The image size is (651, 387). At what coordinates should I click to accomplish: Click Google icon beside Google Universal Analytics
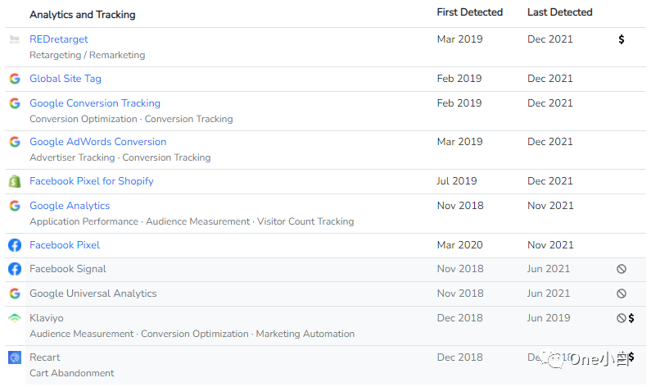click(15, 294)
